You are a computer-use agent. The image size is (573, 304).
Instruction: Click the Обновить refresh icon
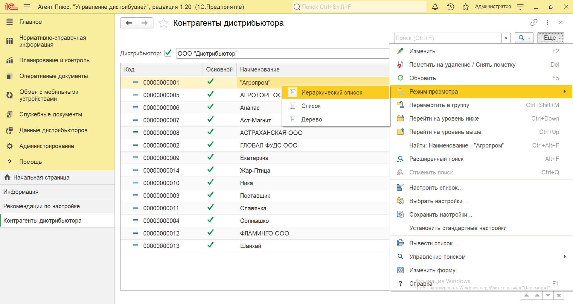coord(400,78)
